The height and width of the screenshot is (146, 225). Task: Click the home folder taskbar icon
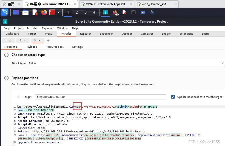click(143, 13)
